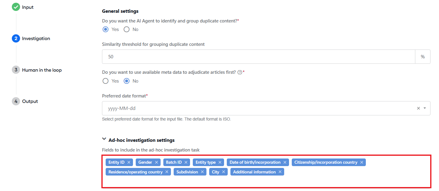Remove the Gender field tag
Screen dimensions: 439x191
[x=156, y=162]
